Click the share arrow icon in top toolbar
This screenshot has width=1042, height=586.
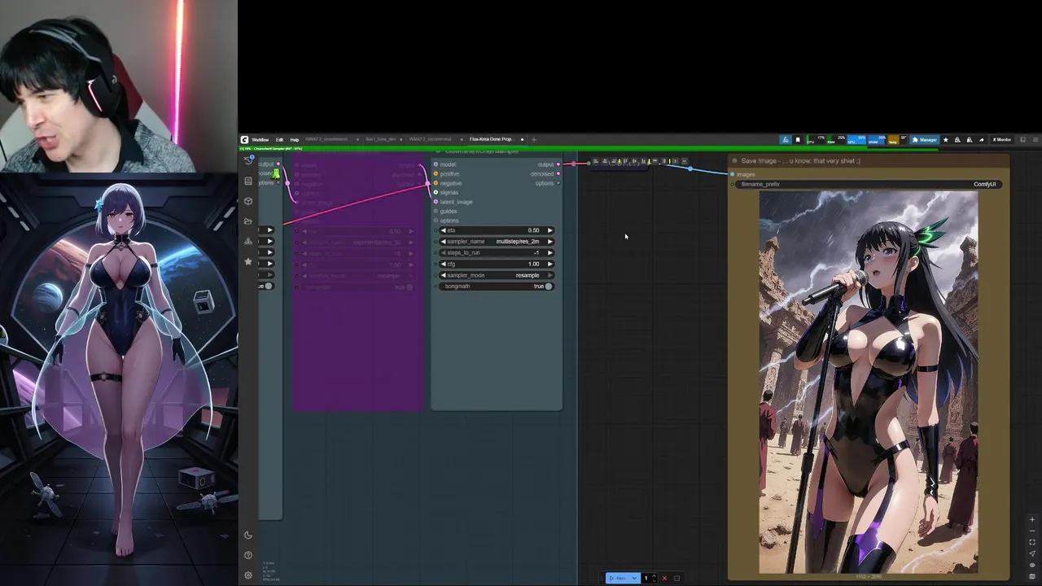pos(982,139)
